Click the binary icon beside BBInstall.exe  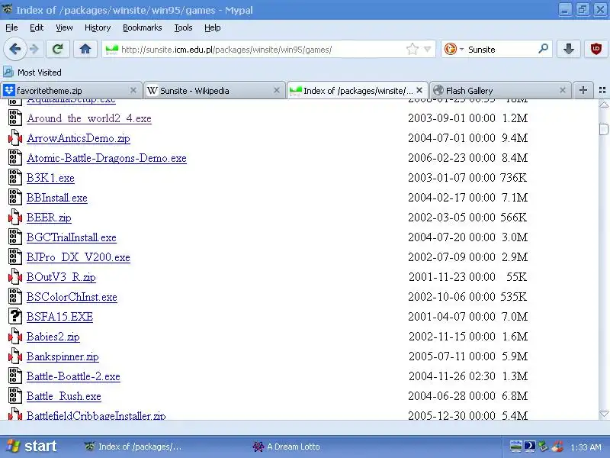(x=15, y=198)
